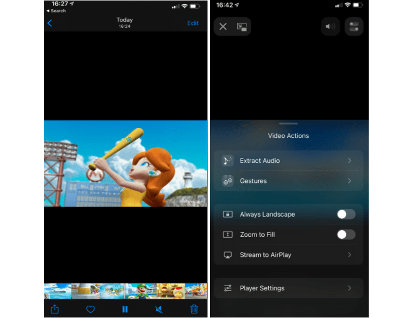The height and width of the screenshot is (318, 414).
Task: Expand Stream to AirPlay options via chevron
Action: click(x=350, y=255)
